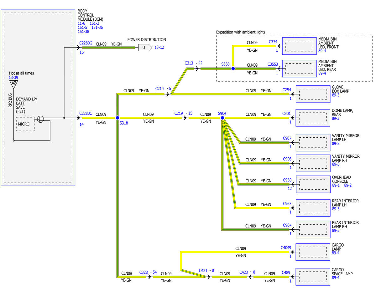Select the C907 connector label

pyautogui.click(x=287, y=138)
